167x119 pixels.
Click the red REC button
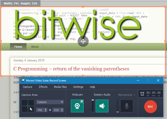(151, 107)
